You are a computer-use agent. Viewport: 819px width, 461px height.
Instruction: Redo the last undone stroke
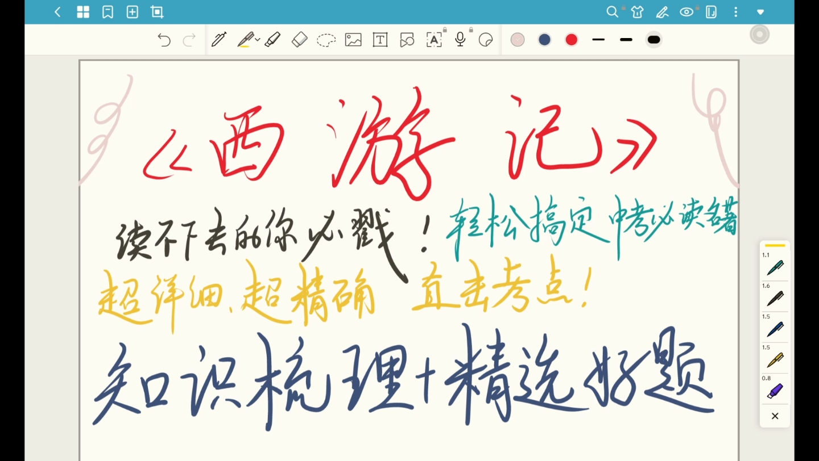[189, 40]
